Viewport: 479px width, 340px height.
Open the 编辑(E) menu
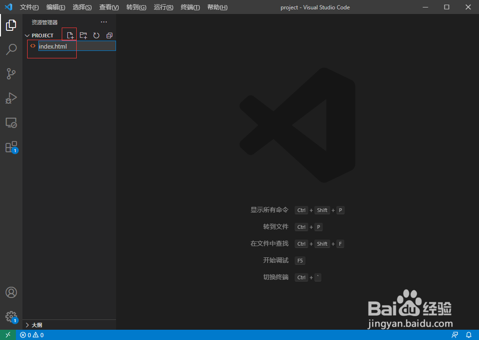click(x=56, y=7)
